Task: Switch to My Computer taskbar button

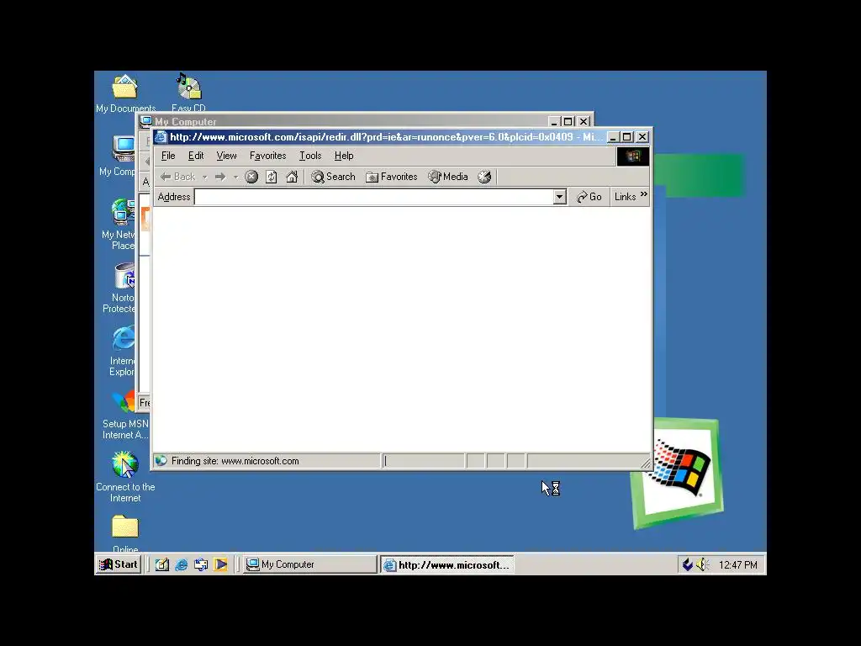Action: pyautogui.click(x=310, y=564)
